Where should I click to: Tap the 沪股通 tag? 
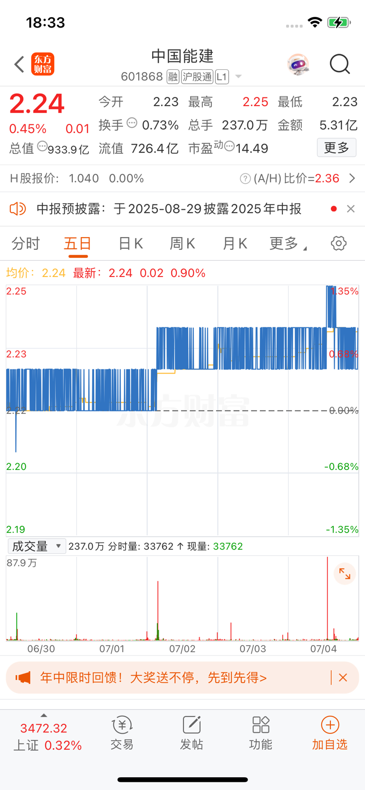[197, 76]
